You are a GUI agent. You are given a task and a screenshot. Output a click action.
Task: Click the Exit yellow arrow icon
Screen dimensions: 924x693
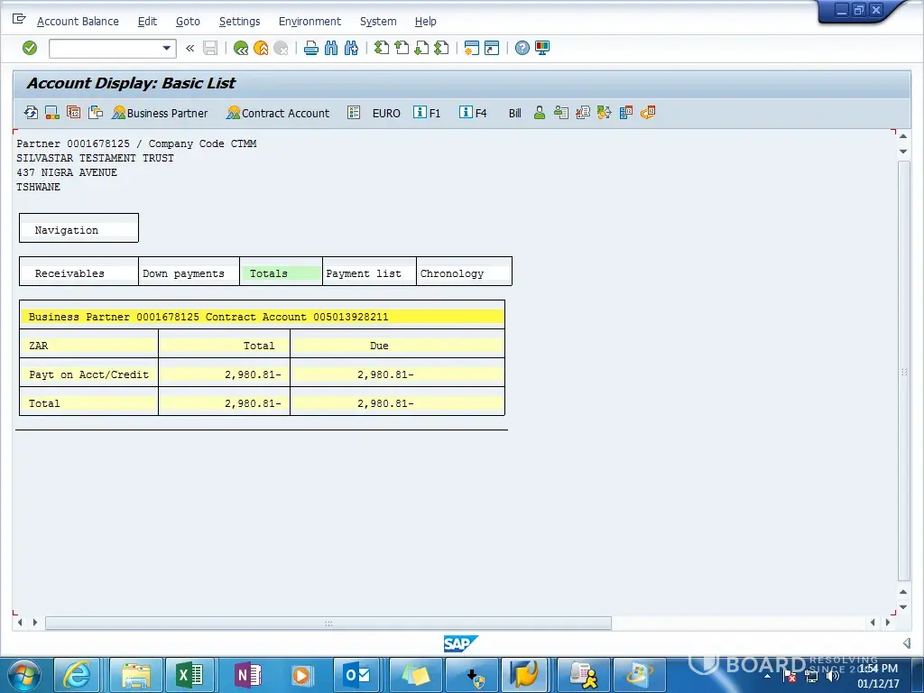click(261, 48)
